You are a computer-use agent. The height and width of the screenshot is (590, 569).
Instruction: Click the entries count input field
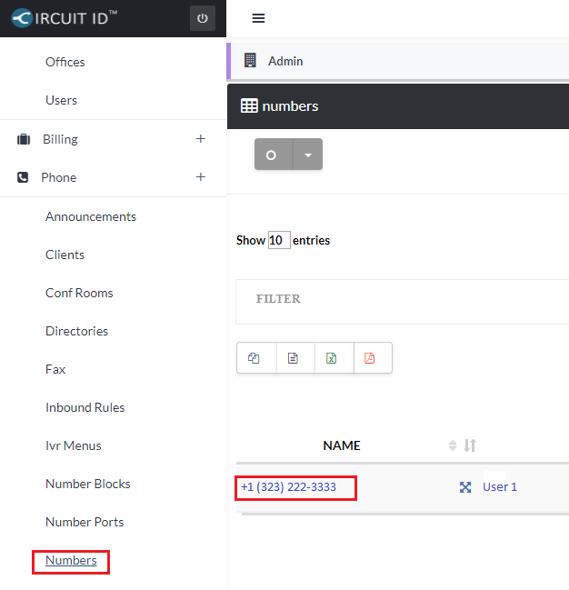278,241
